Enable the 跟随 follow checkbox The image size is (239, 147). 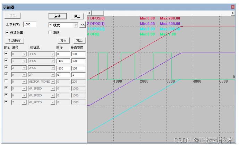pyautogui.click(x=50, y=32)
